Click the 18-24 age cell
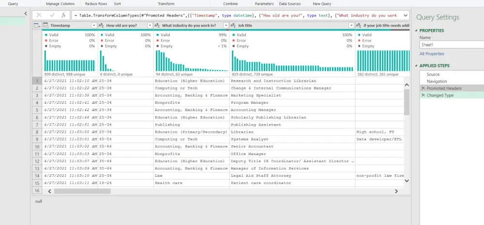The height and width of the screenshot is (225, 484). pyautogui.click(x=126, y=183)
